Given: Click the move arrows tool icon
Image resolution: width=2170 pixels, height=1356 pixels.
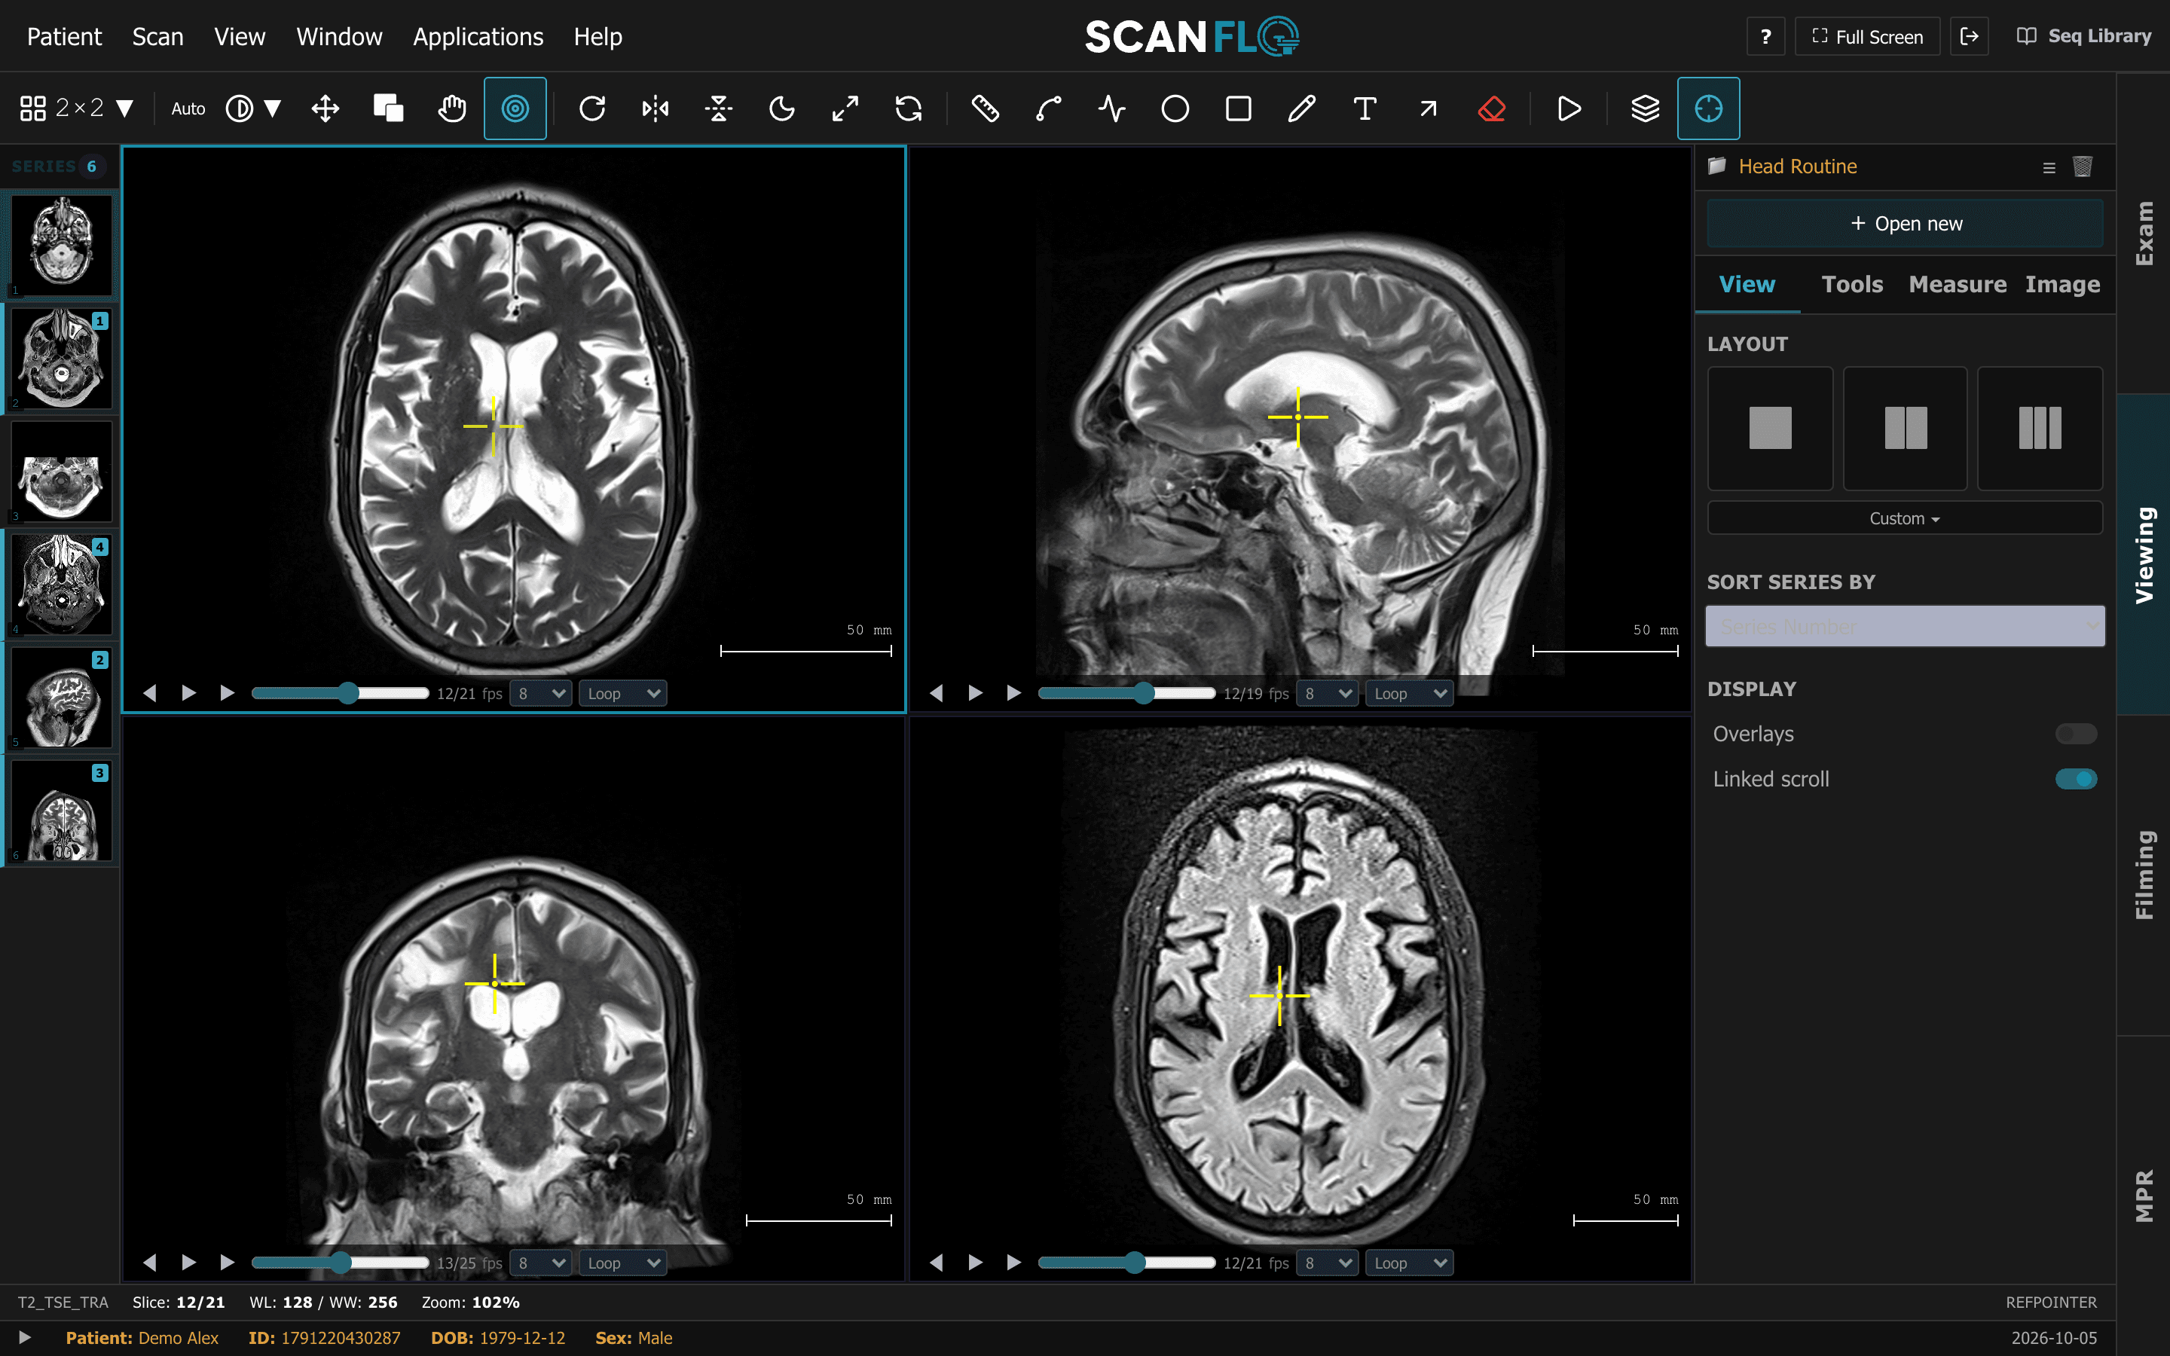Looking at the screenshot, I should 325,108.
